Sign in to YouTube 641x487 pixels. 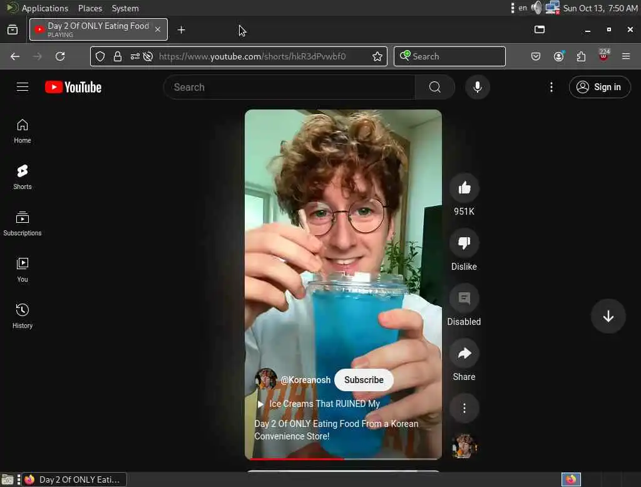coord(600,87)
